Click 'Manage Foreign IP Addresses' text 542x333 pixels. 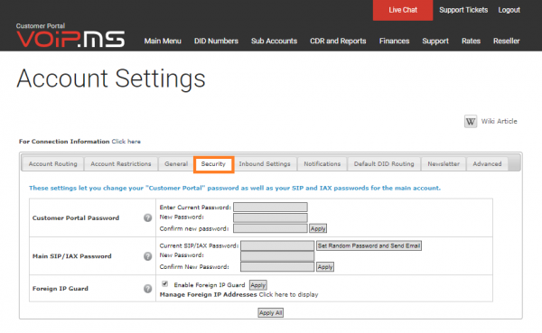208,295
